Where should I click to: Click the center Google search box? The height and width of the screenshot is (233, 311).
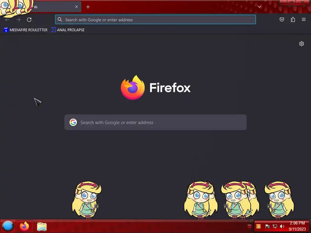pyautogui.click(x=155, y=122)
